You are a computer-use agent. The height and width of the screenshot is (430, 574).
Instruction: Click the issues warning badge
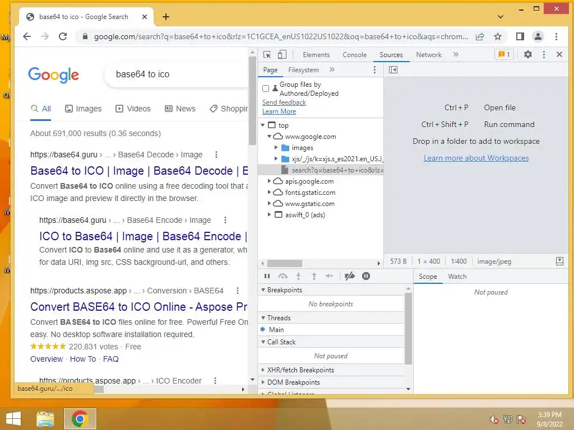point(504,54)
